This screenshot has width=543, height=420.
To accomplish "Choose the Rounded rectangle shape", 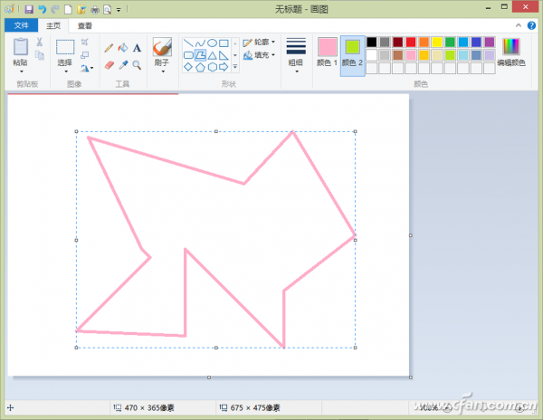I will pos(188,55).
